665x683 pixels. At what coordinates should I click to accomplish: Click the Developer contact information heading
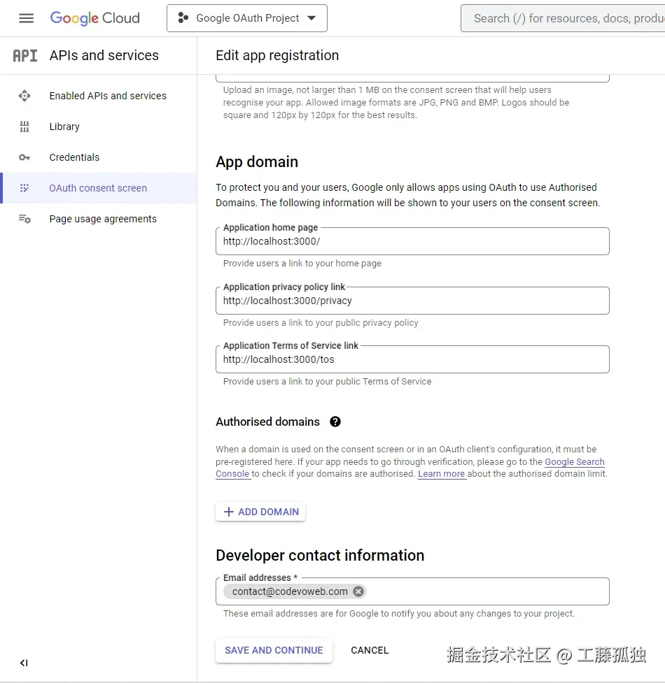pos(320,556)
